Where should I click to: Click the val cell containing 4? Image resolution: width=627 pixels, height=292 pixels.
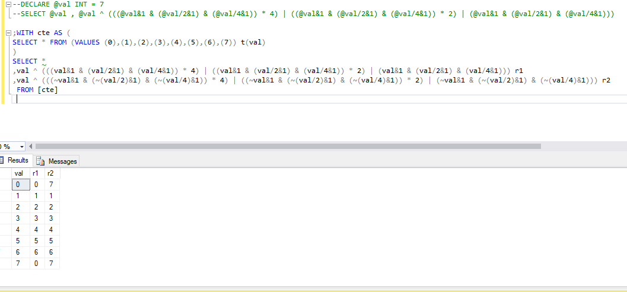(19, 229)
